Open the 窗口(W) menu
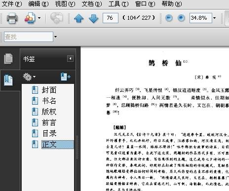This screenshot has height=191, width=229. pos(145,3)
